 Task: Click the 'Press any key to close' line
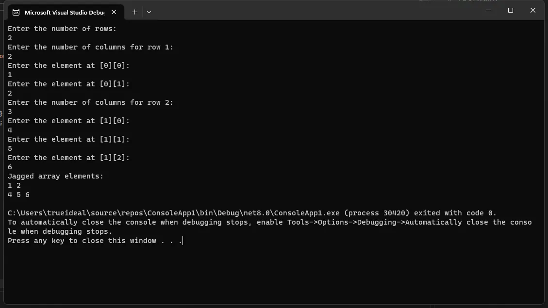95,241
